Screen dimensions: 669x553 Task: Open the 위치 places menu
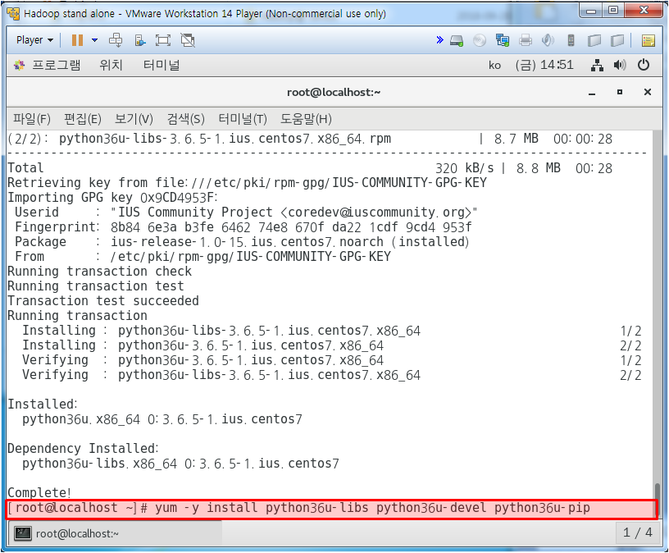tap(111, 65)
